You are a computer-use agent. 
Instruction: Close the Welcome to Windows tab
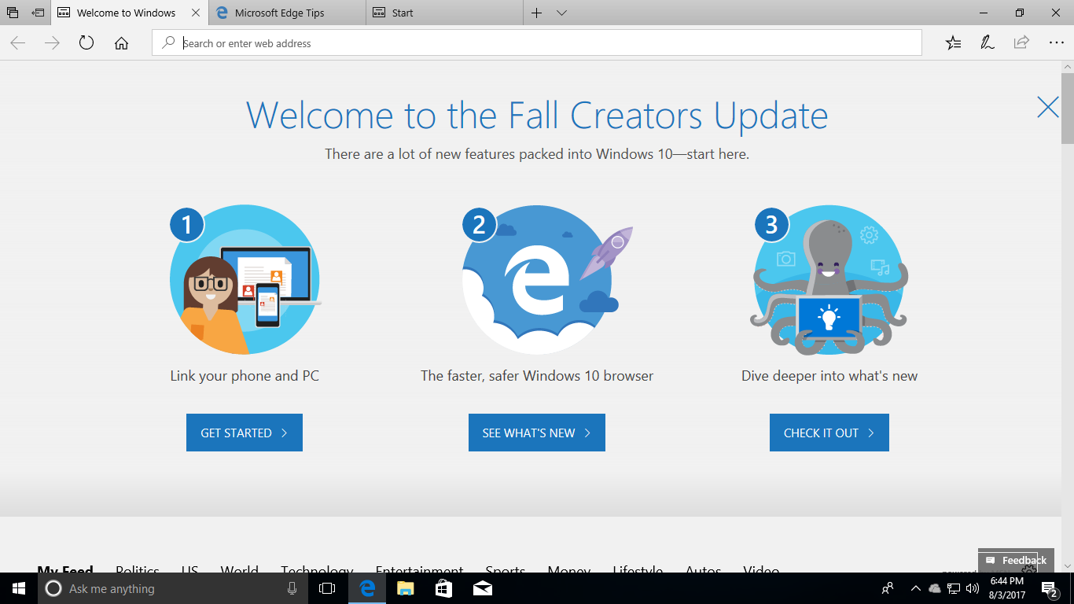pos(196,13)
